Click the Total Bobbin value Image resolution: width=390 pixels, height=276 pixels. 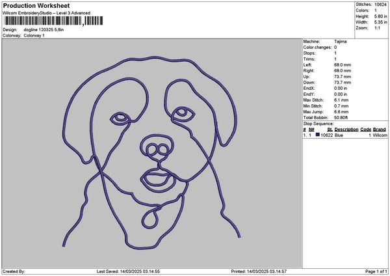pyautogui.click(x=341, y=118)
